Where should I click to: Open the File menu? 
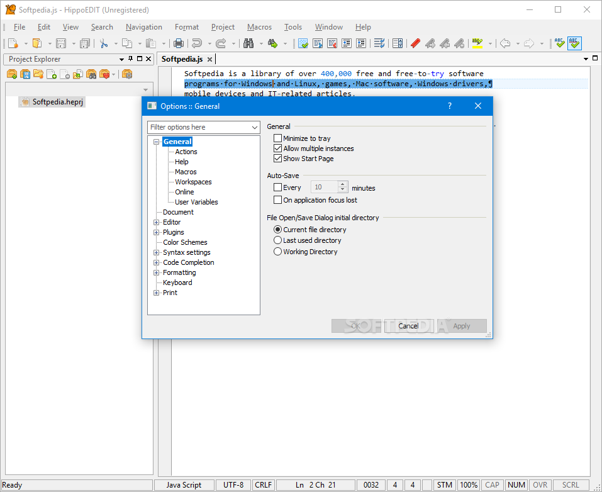pos(20,27)
